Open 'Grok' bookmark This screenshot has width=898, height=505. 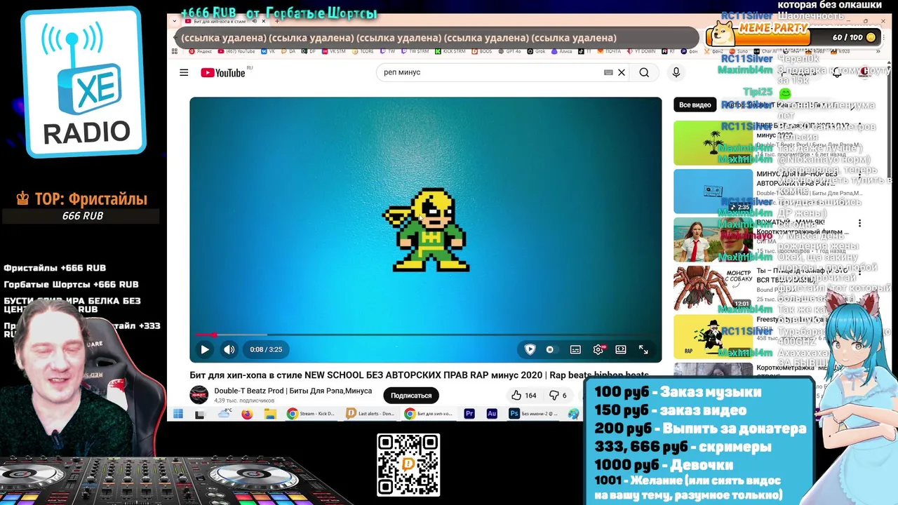pyautogui.click(x=535, y=51)
